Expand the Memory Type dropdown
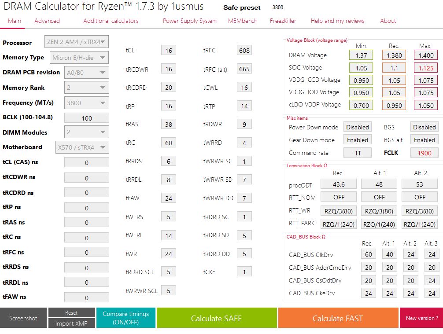The image size is (443, 334). point(79,58)
